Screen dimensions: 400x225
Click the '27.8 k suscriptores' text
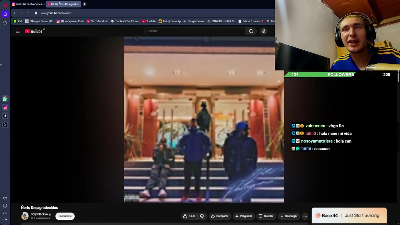(x=40, y=218)
